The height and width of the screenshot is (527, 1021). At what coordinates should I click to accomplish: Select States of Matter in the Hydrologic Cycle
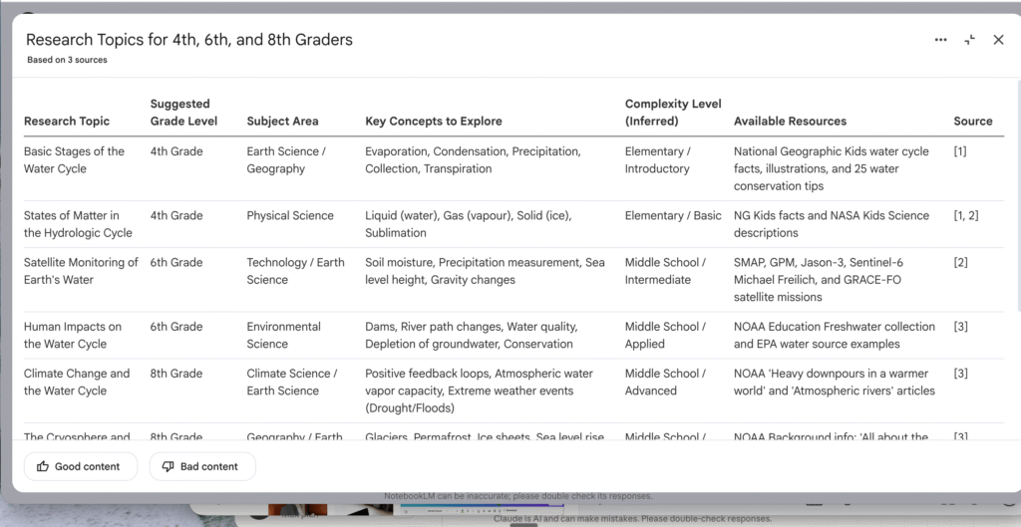78,224
